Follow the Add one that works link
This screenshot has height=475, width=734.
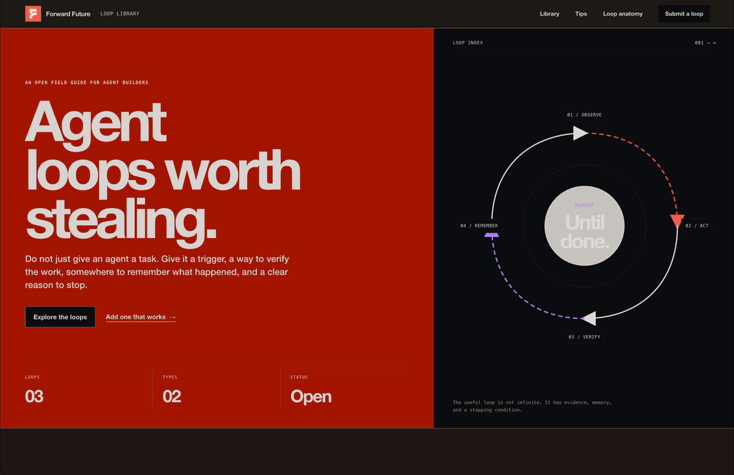tap(141, 317)
